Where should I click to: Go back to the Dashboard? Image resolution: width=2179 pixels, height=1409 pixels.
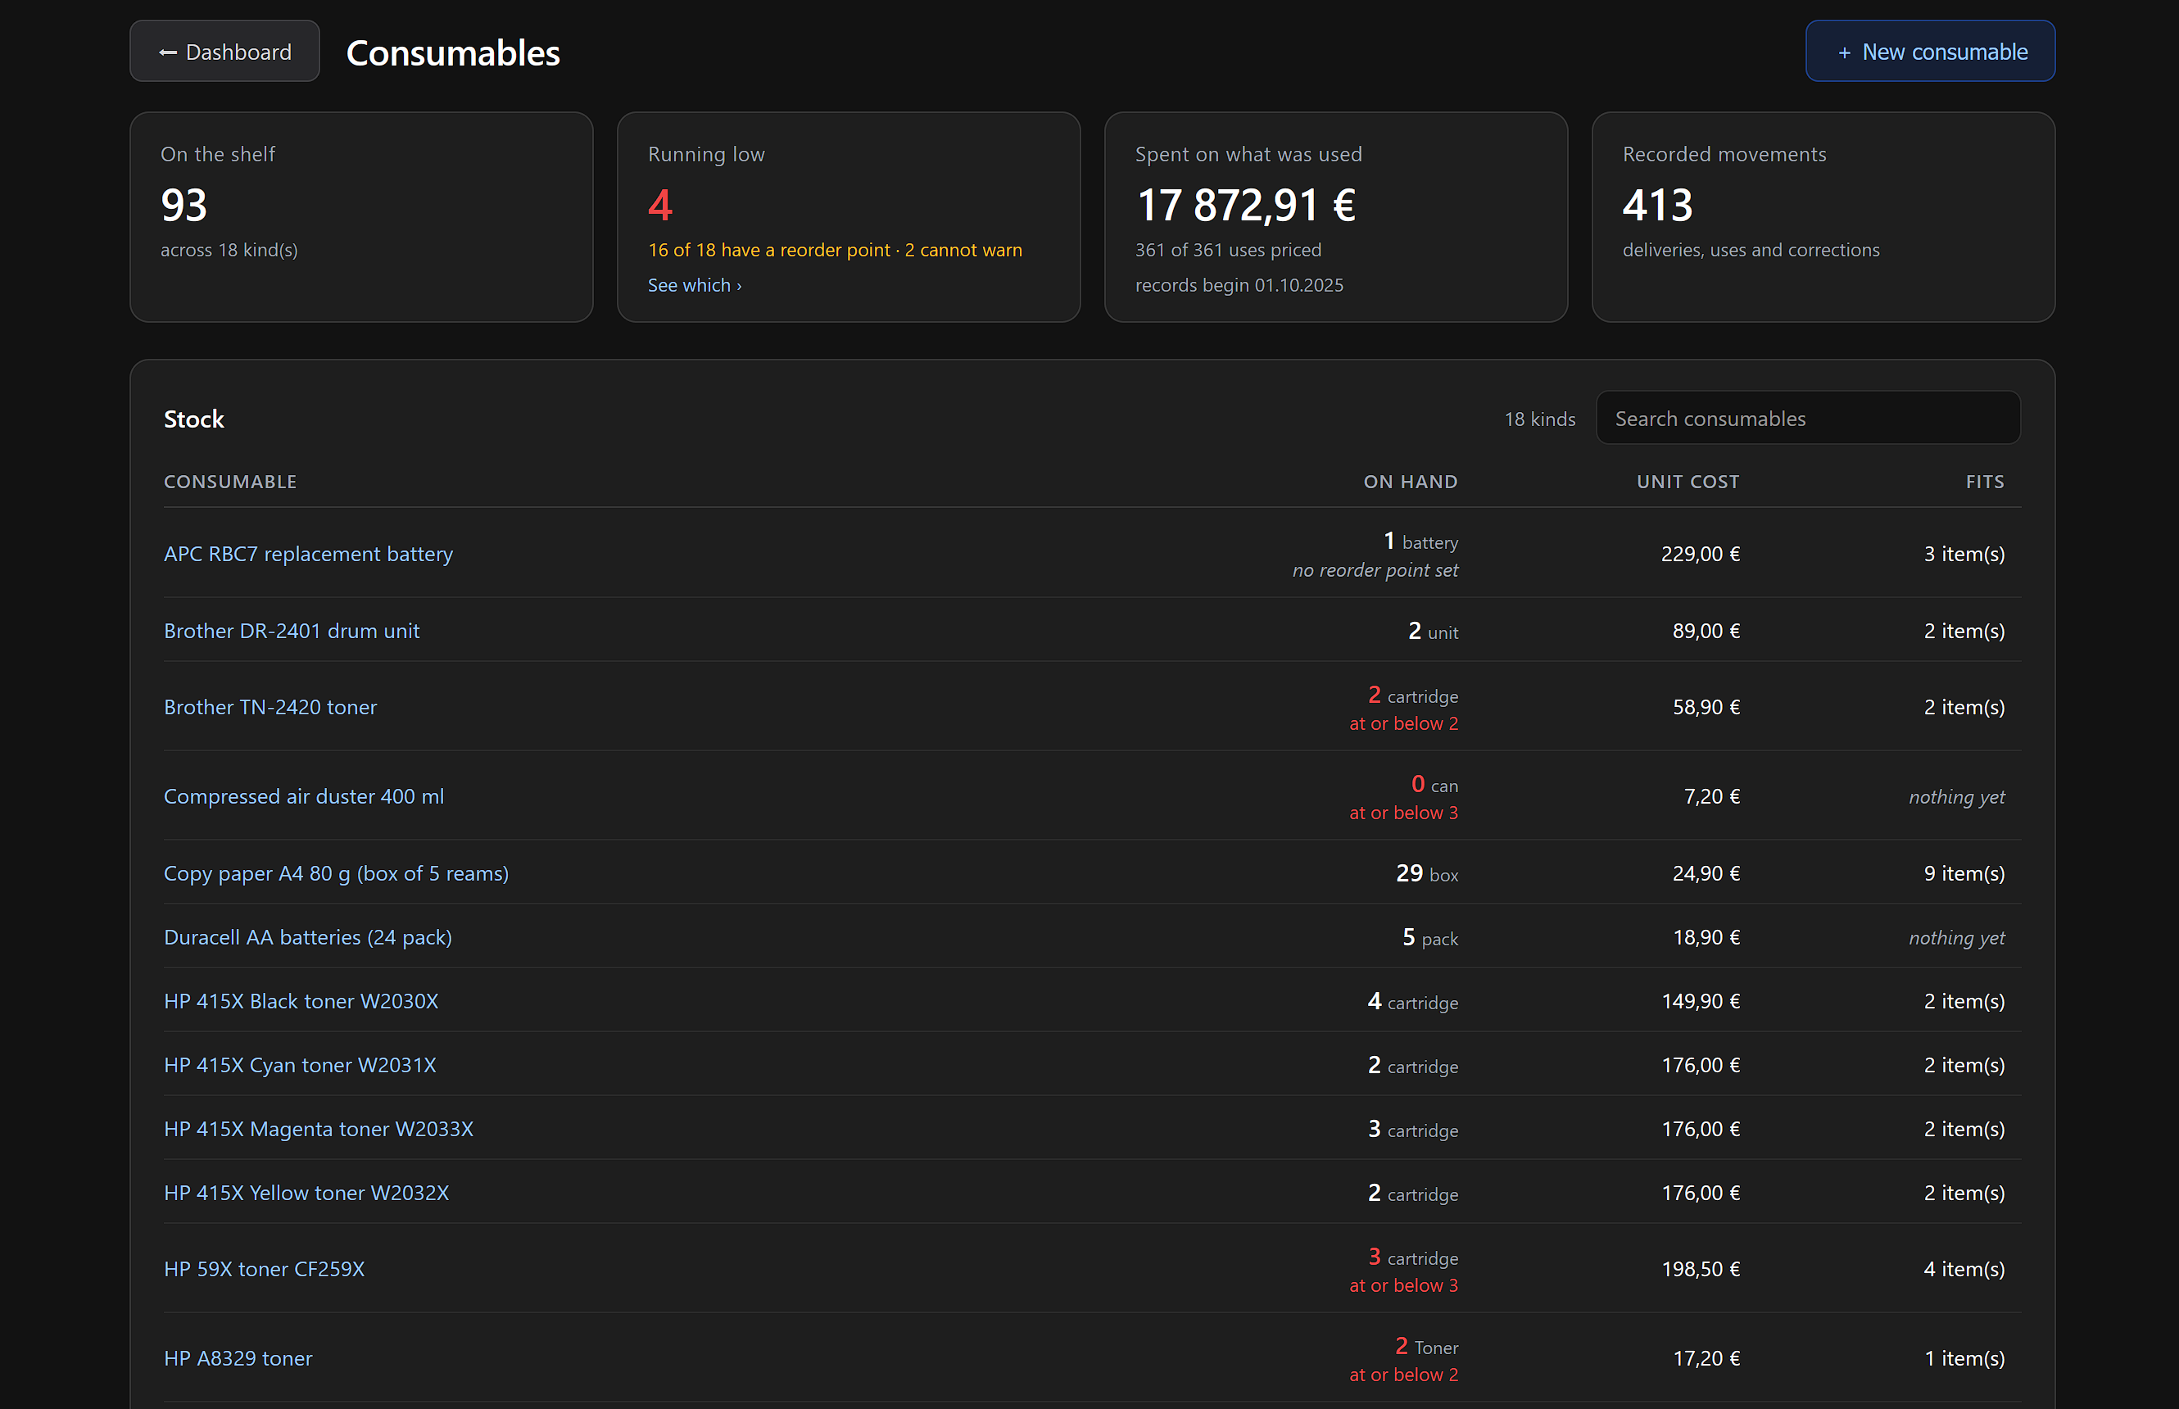[x=224, y=52]
